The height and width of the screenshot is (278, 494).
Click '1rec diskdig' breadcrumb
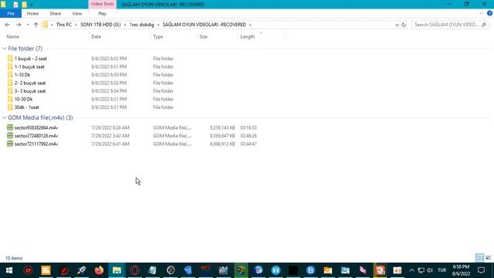(x=142, y=25)
